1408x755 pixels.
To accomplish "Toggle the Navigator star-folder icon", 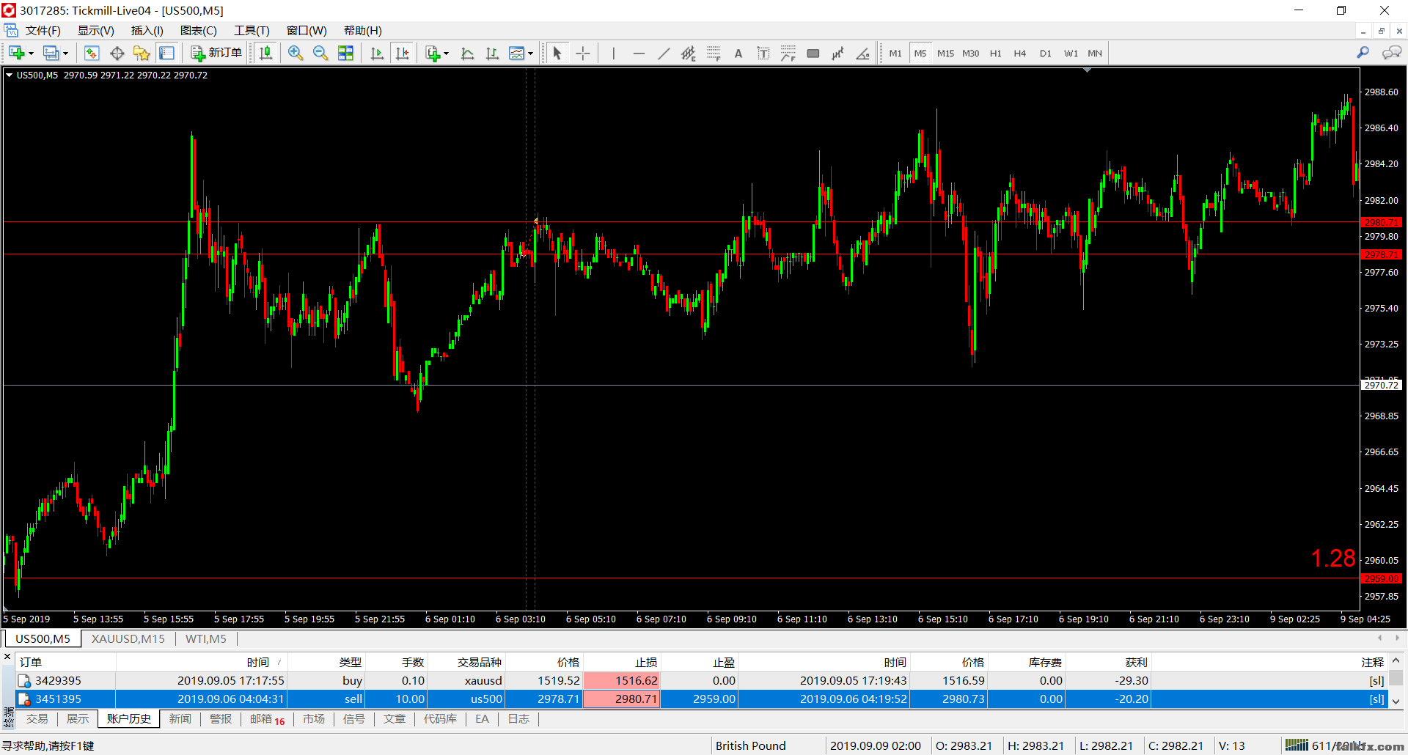I will pos(142,53).
